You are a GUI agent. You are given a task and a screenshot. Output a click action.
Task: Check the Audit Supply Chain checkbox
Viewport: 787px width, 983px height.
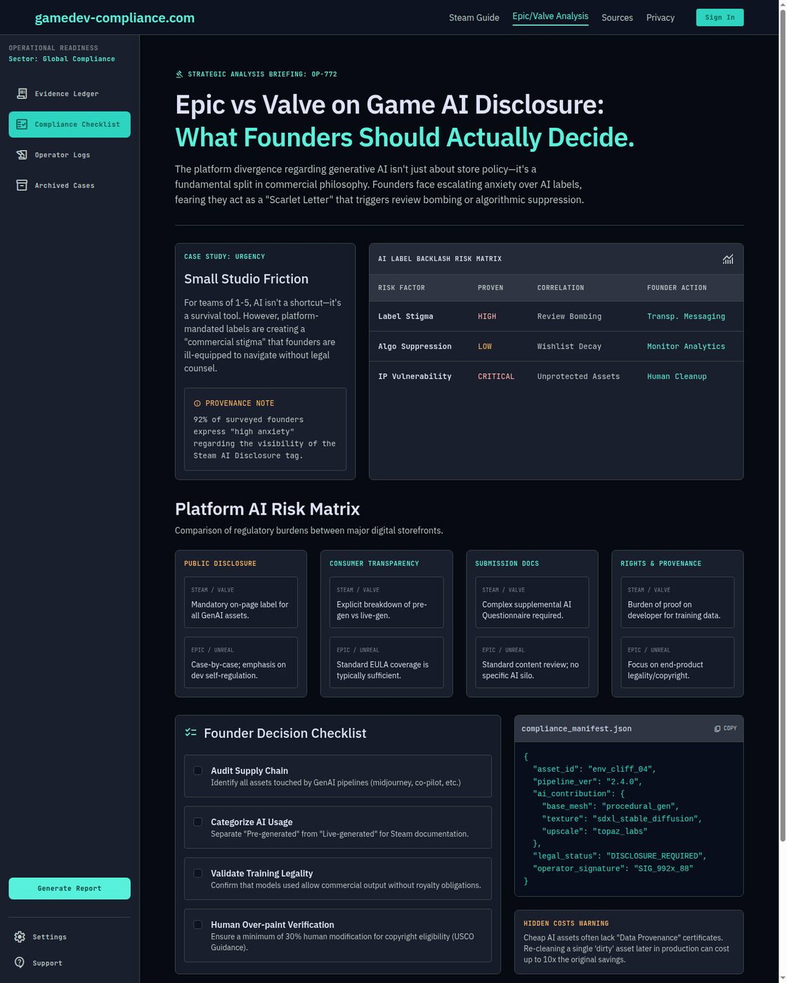pos(198,770)
